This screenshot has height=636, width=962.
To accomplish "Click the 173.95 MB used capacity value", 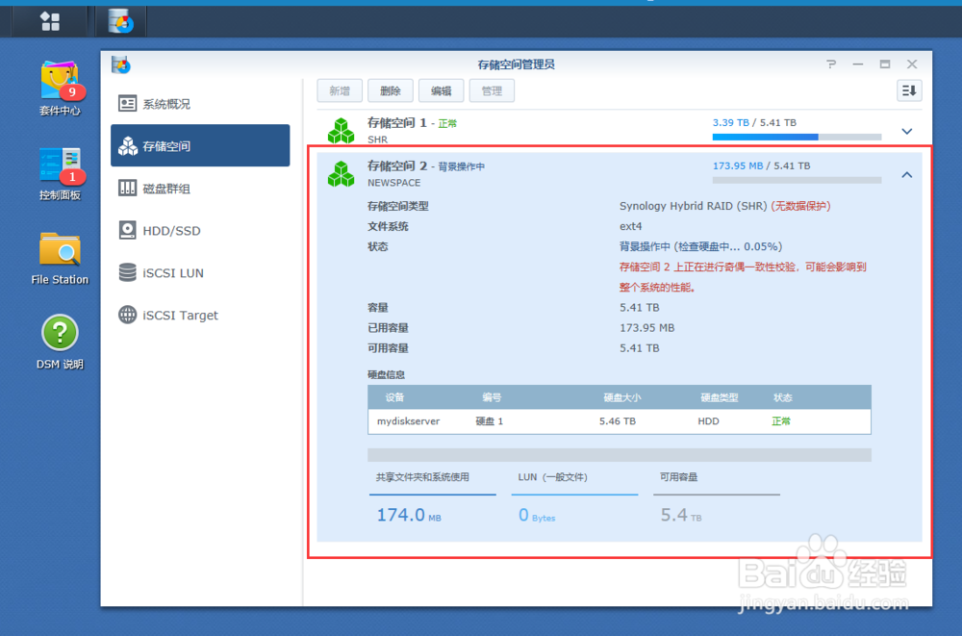I will (646, 328).
